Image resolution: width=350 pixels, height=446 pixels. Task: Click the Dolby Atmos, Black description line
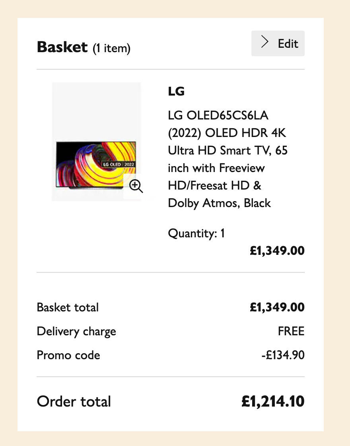pyautogui.click(x=219, y=203)
